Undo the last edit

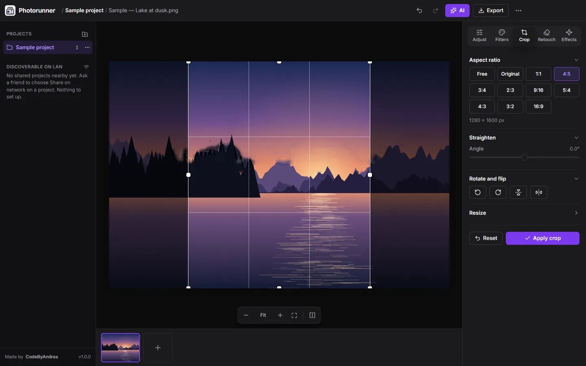(419, 11)
